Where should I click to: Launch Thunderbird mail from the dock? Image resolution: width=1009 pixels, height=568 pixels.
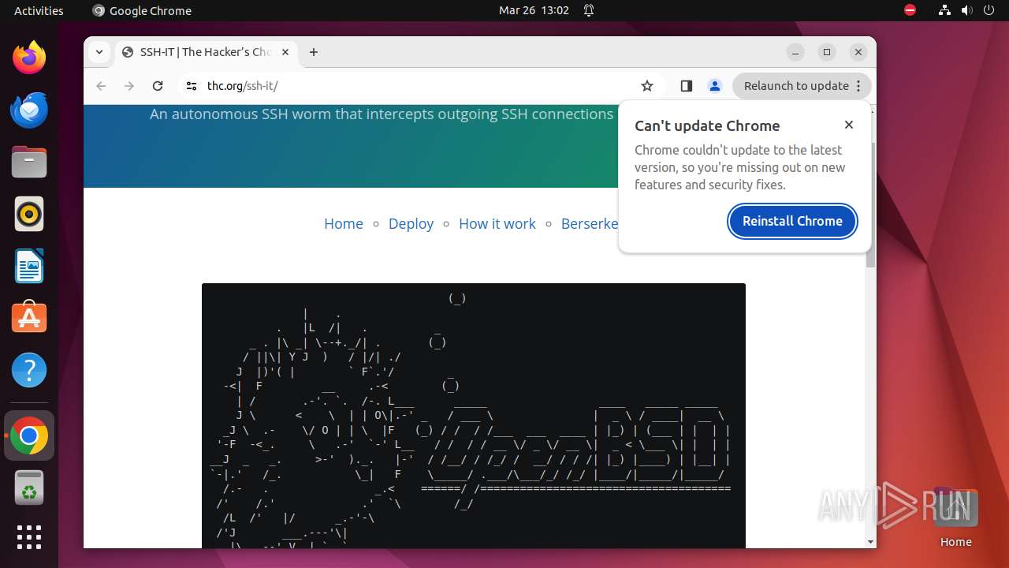click(29, 110)
